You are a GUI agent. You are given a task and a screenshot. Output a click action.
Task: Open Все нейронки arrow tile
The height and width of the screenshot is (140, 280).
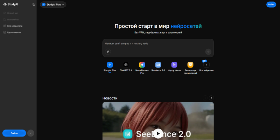[x=206, y=65]
